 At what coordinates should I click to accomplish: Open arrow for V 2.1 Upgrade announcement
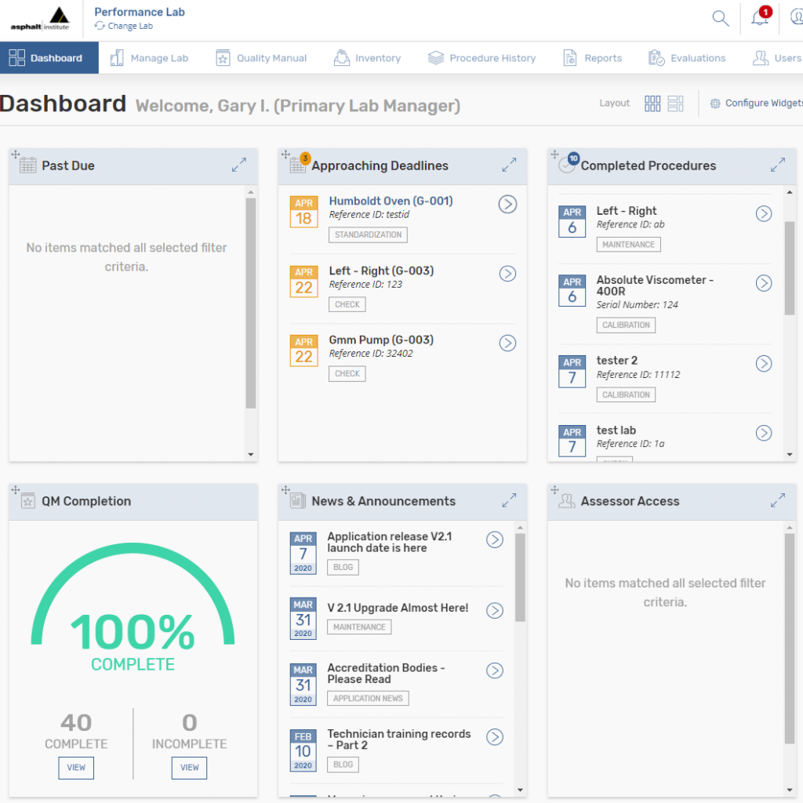(x=494, y=611)
